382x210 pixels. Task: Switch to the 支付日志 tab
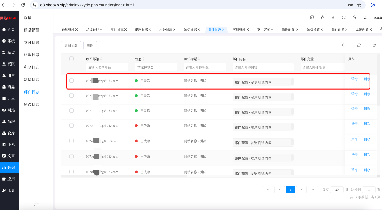117,30
